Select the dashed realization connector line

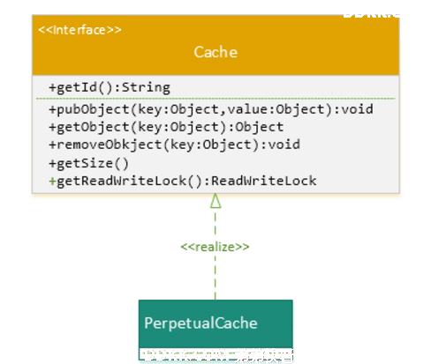(x=215, y=254)
